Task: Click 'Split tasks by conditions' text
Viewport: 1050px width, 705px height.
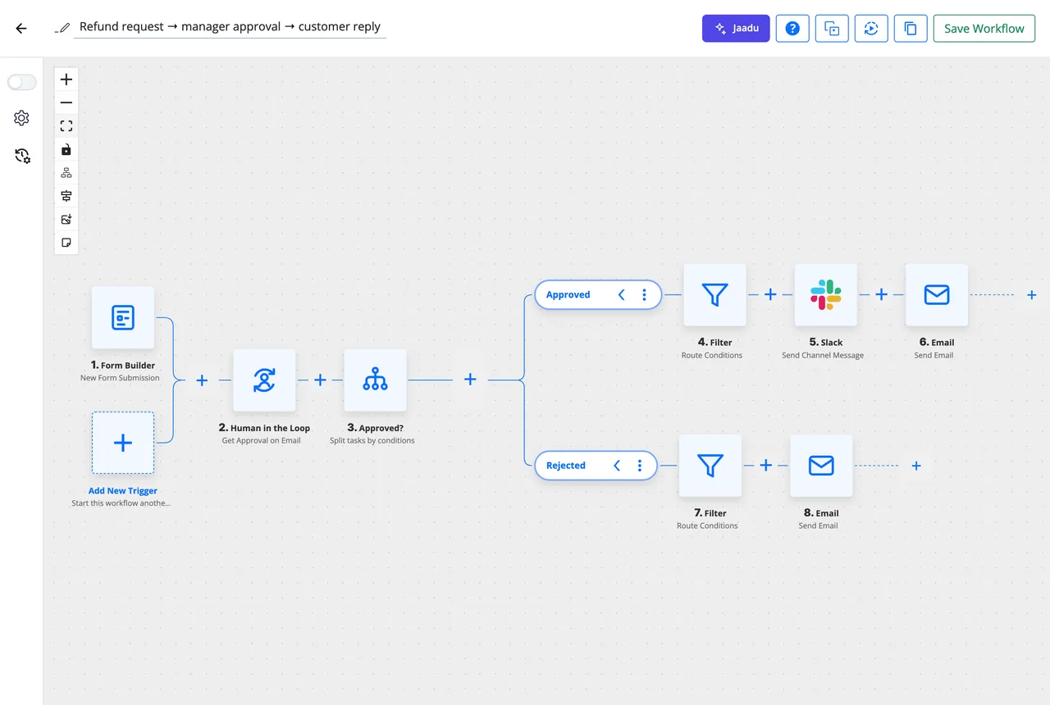Action: pos(372,440)
